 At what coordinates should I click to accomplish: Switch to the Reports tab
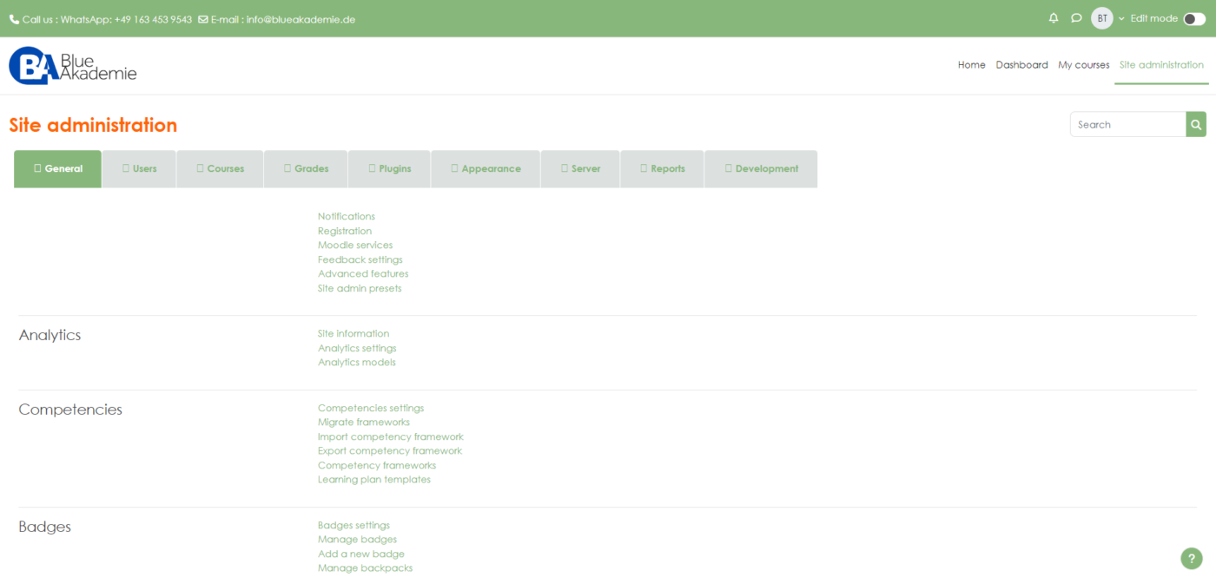coord(662,168)
